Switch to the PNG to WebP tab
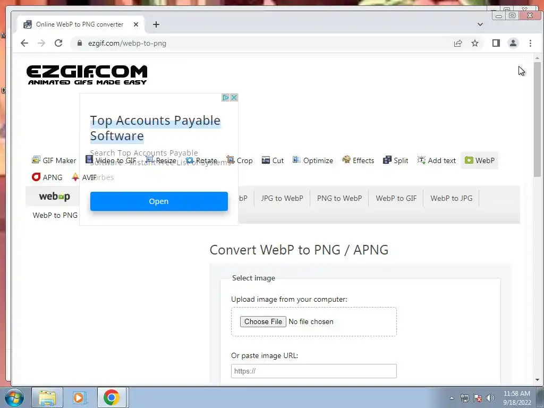The image size is (544, 408). (339, 198)
